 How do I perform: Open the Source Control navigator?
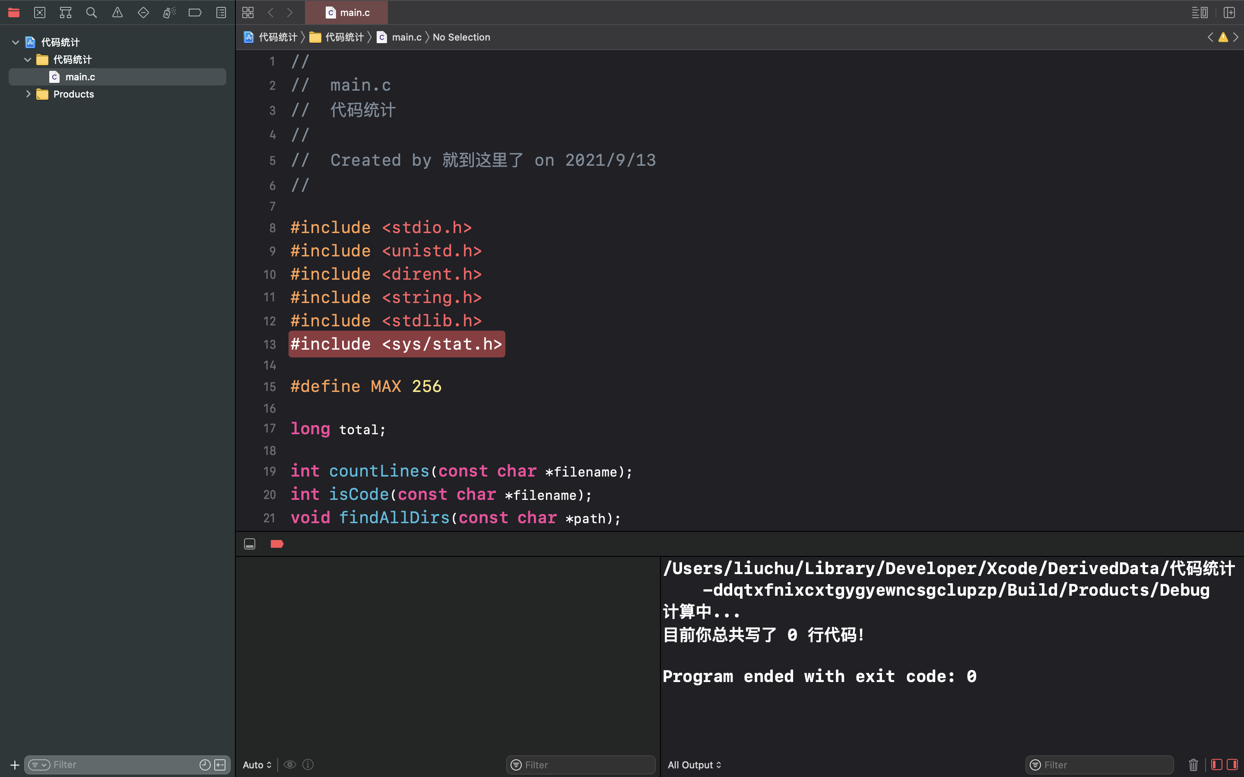(40, 13)
